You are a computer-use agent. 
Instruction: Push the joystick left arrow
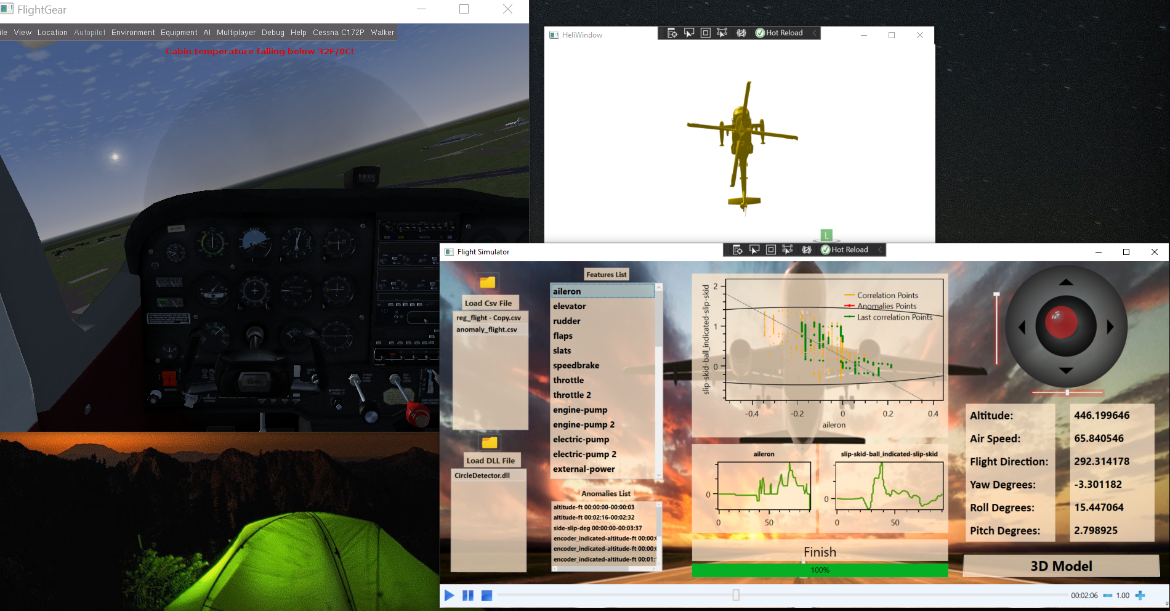(x=1022, y=327)
